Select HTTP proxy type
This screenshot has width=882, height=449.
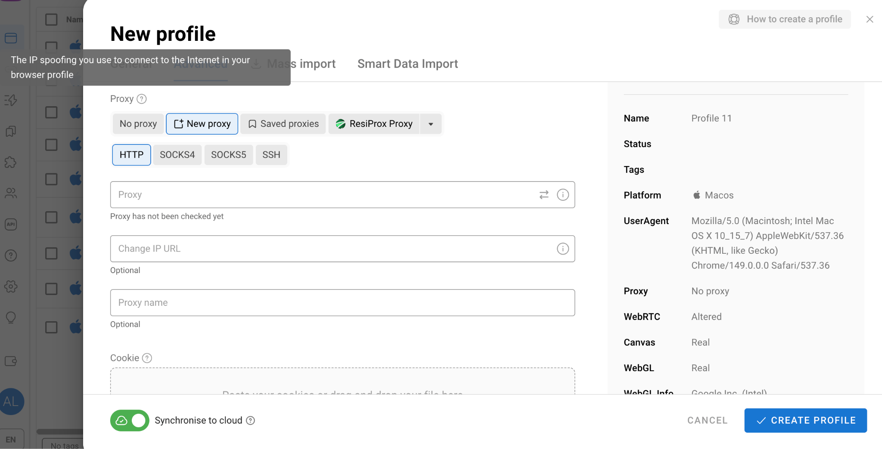click(131, 155)
